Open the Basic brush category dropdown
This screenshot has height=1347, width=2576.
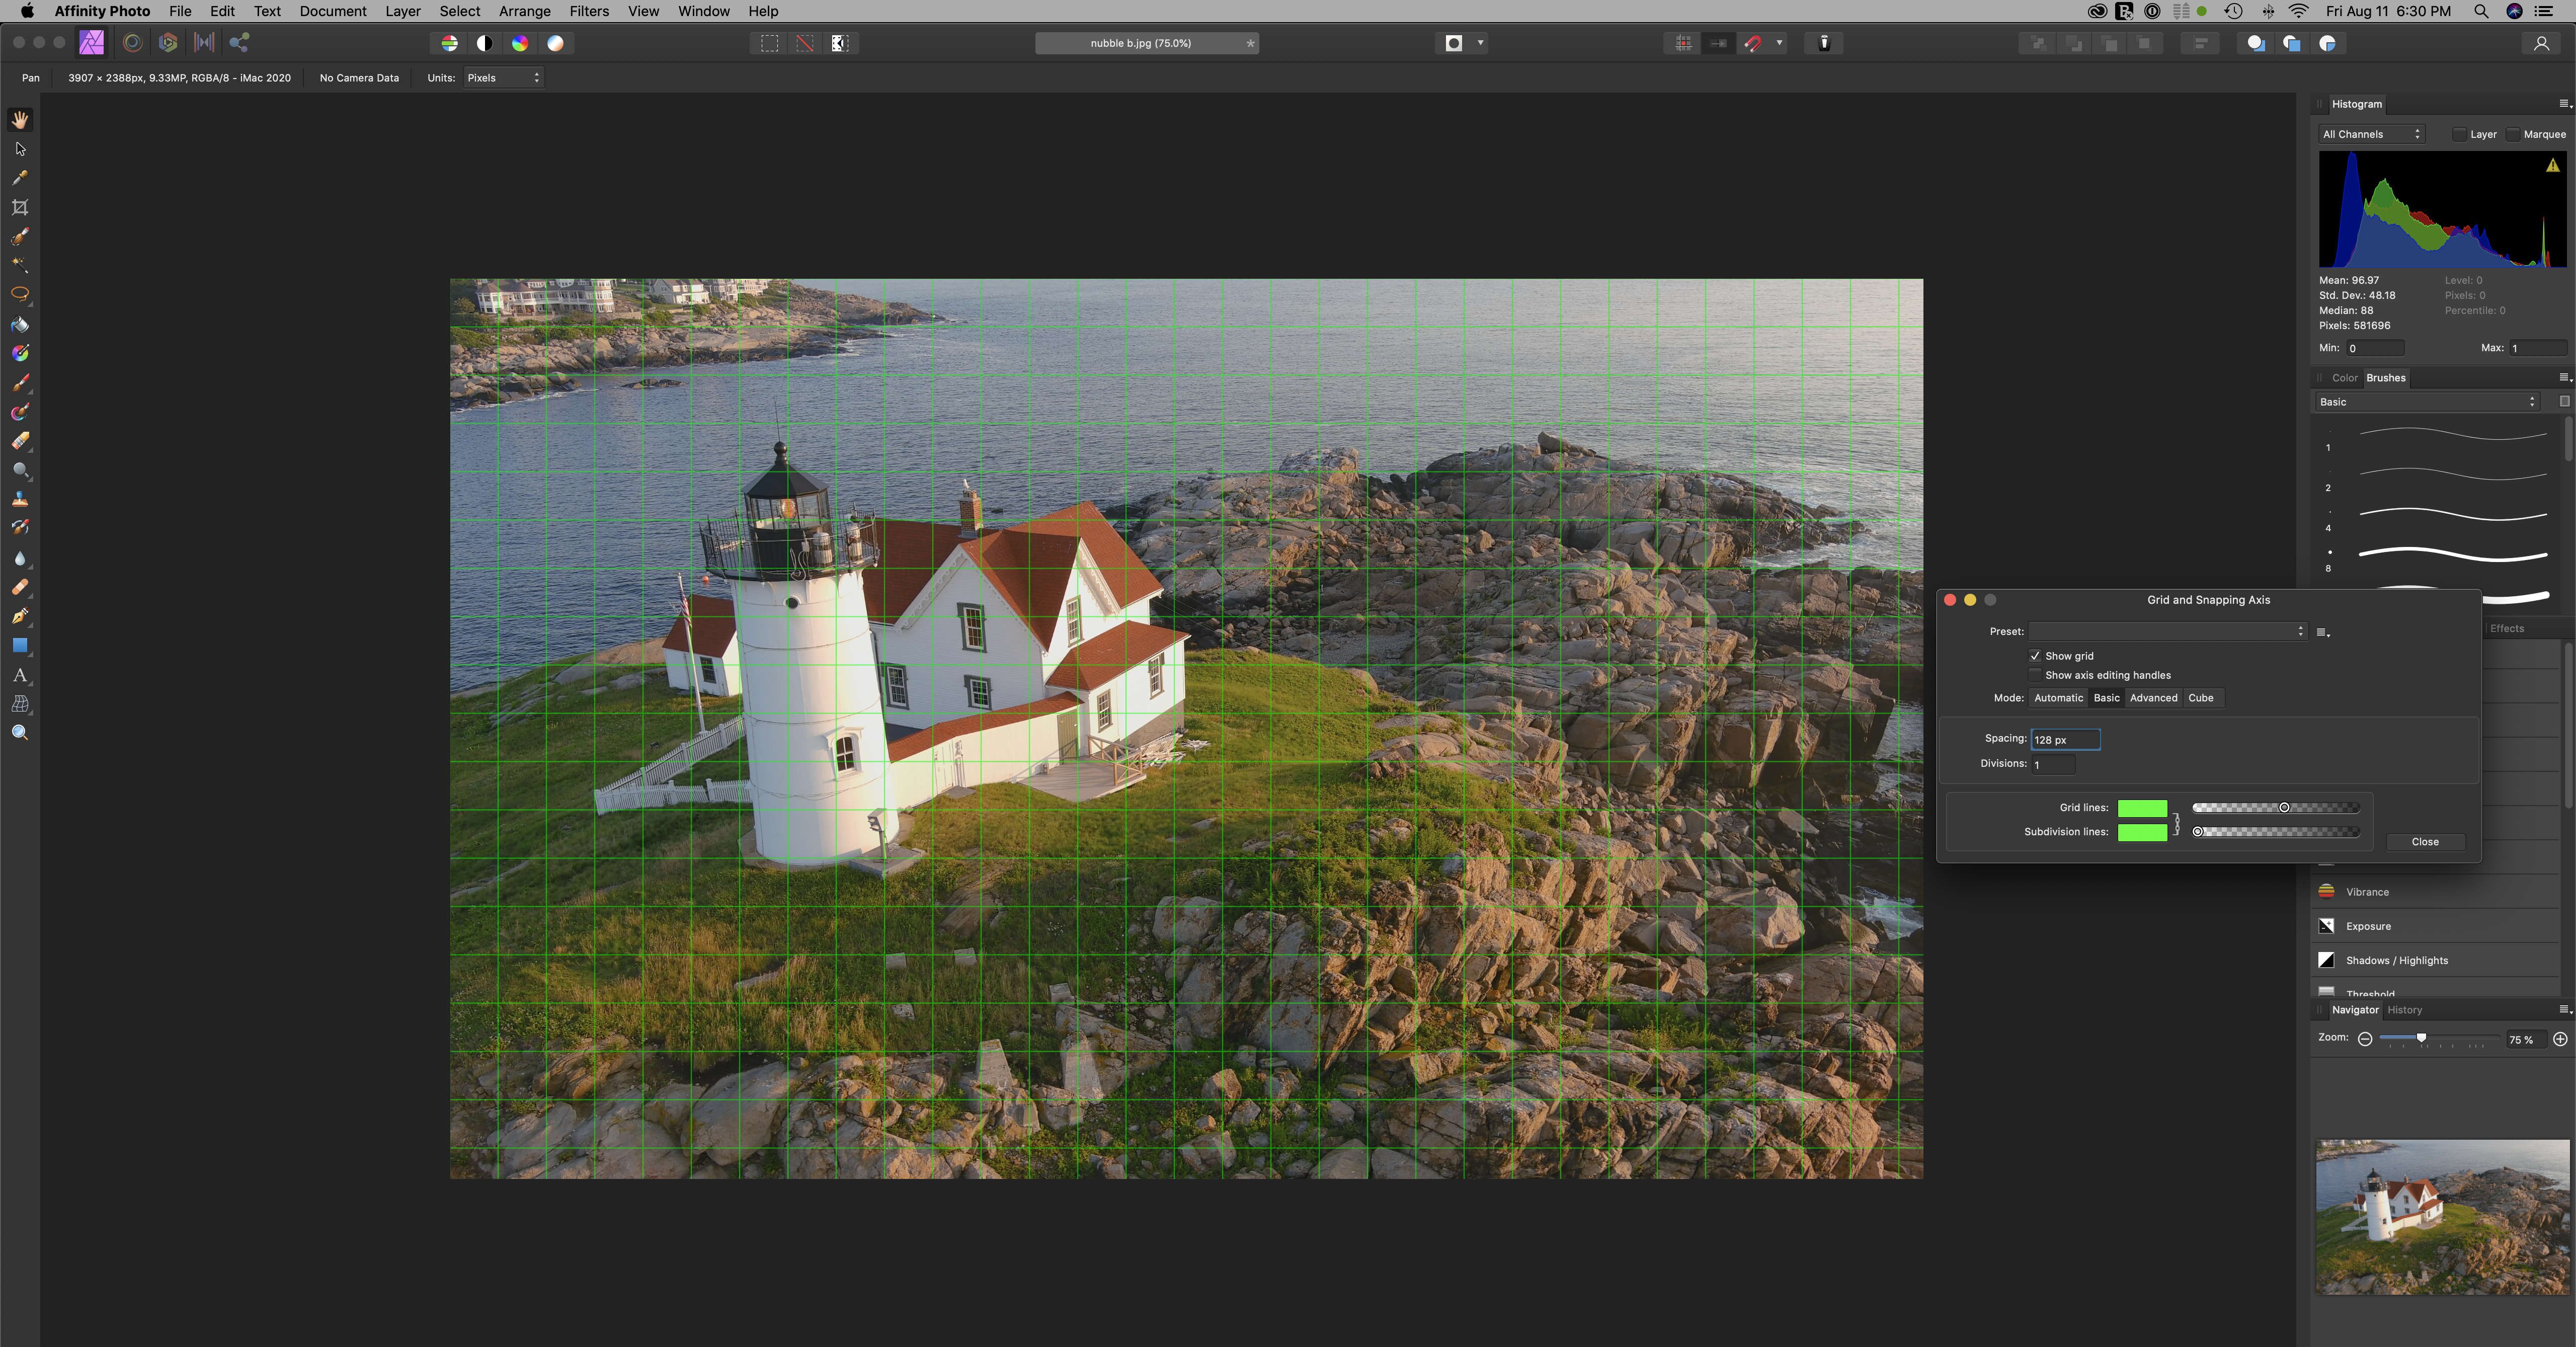pos(2427,402)
